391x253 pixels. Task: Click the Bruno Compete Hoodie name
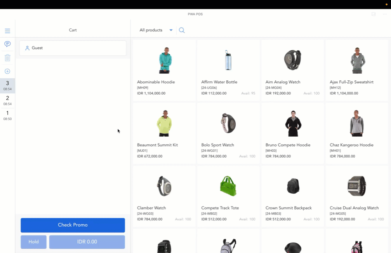pos(288,145)
